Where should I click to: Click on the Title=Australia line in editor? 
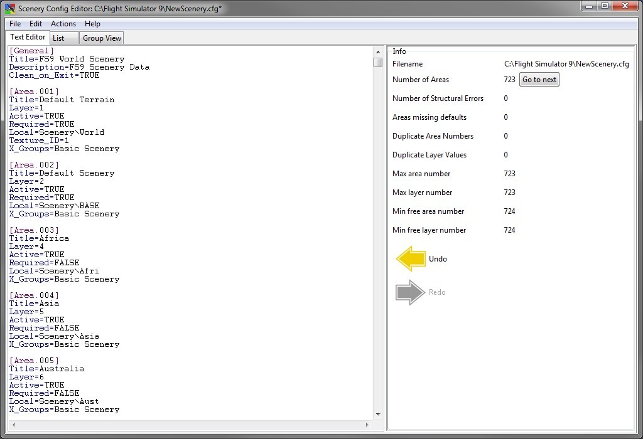pos(46,369)
